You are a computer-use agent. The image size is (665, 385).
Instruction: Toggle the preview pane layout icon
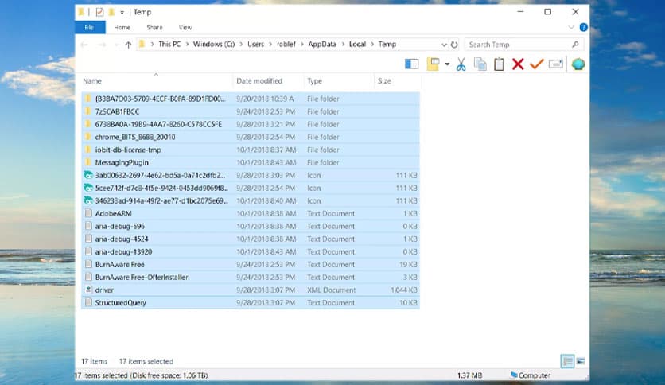click(x=411, y=64)
